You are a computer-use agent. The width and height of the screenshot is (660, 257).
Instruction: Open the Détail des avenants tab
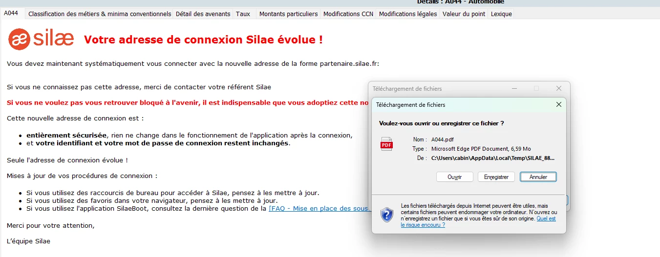tap(203, 14)
